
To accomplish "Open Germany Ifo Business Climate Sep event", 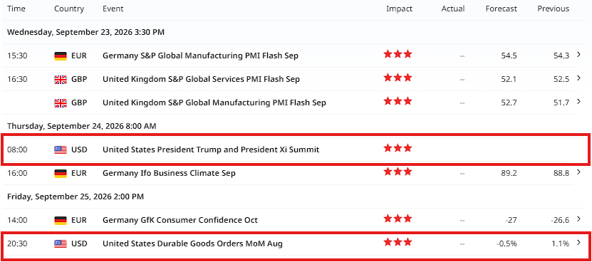I will tap(169, 173).
